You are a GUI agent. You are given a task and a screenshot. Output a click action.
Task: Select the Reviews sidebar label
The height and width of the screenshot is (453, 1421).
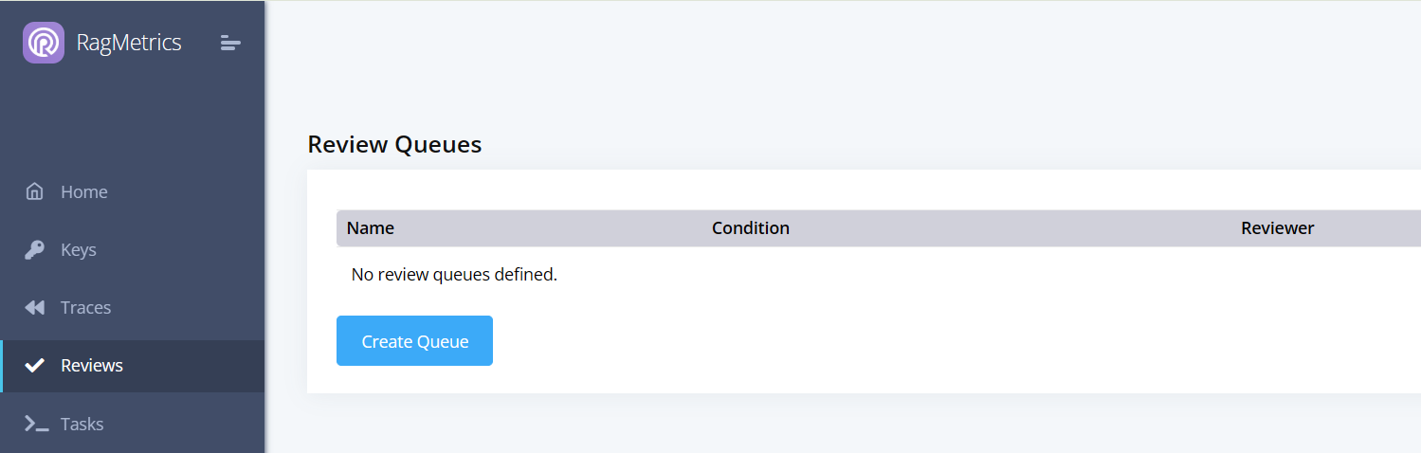(x=92, y=366)
